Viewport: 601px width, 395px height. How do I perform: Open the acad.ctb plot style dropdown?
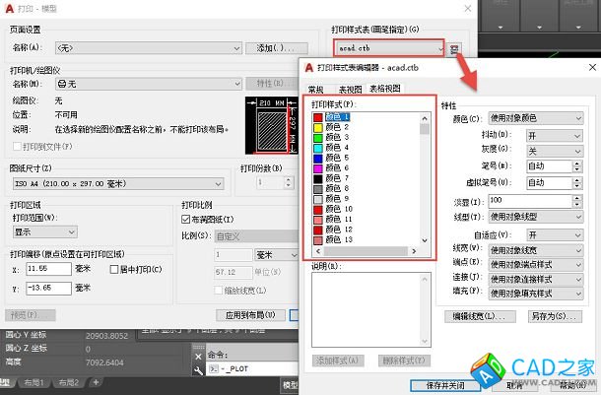435,47
